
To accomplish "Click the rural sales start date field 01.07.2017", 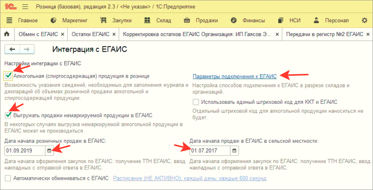I will [210, 151].
